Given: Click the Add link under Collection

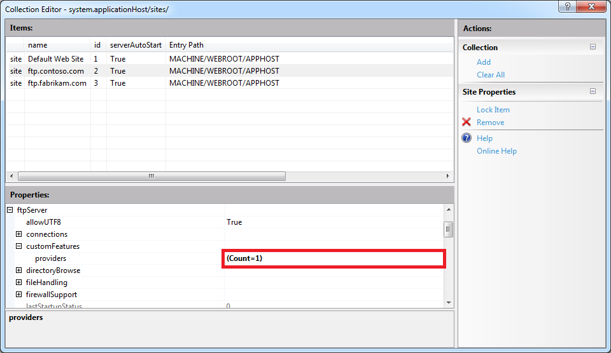Looking at the screenshot, I should coord(484,62).
